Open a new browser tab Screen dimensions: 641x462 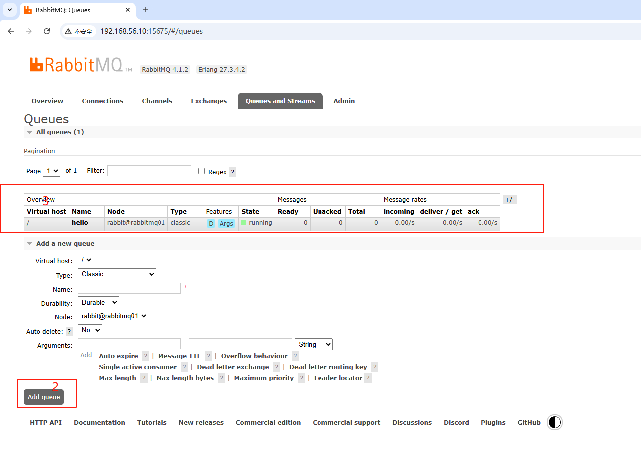click(146, 10)
